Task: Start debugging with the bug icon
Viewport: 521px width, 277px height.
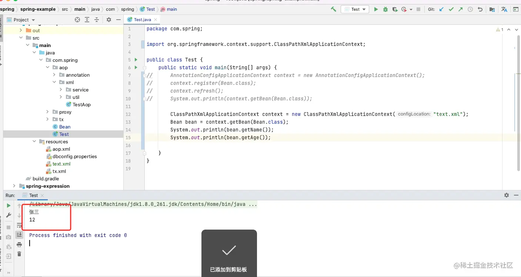Action: pos(385,9)
